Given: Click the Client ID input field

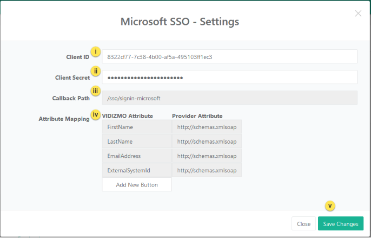Looking at the screenshot, I should [229, 57].
